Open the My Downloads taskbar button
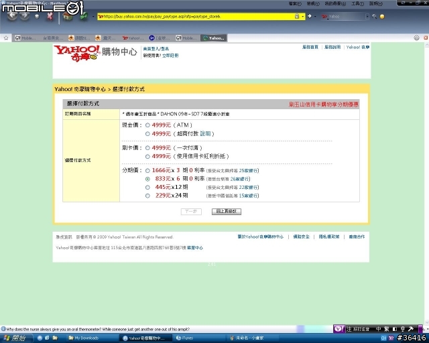429x343 pixels. click(92, 338)
